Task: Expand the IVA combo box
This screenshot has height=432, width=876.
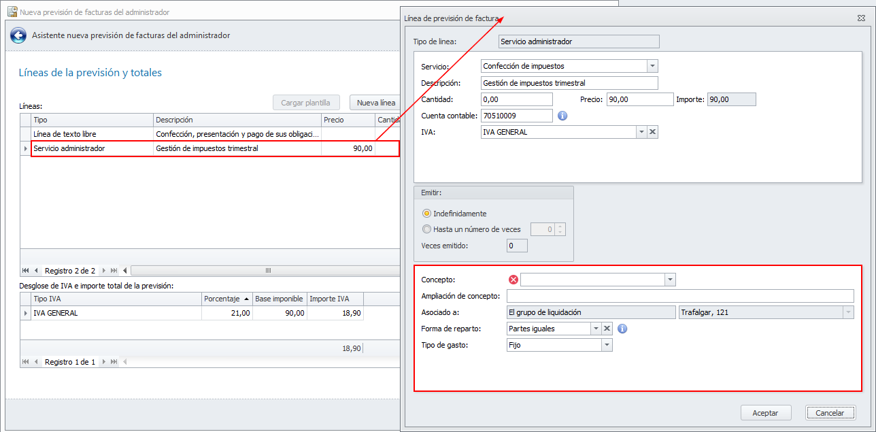Action: tap(641, 132)
